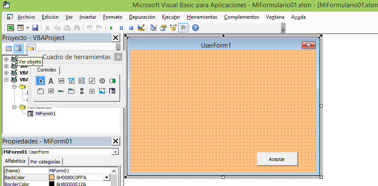Click the View Microsoft Excel toolbar icon

click(x=10, y=28)
